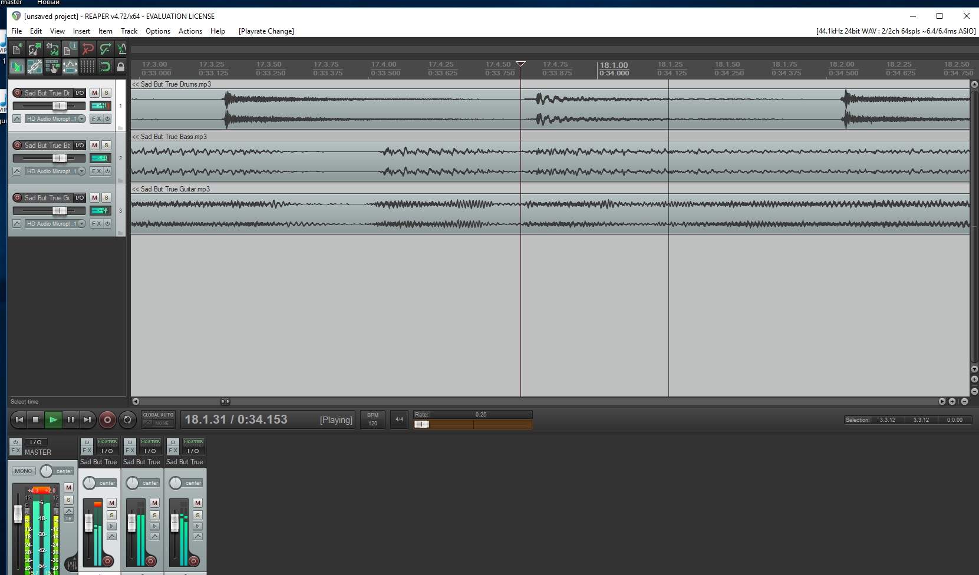Adjust the Drums track volume fader
The height and width of the screenshot is (575, 979).
pos(59,106)
